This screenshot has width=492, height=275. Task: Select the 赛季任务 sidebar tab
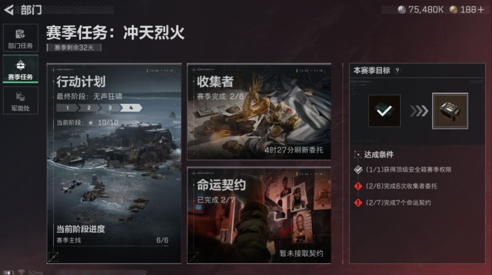coord(20,69)
